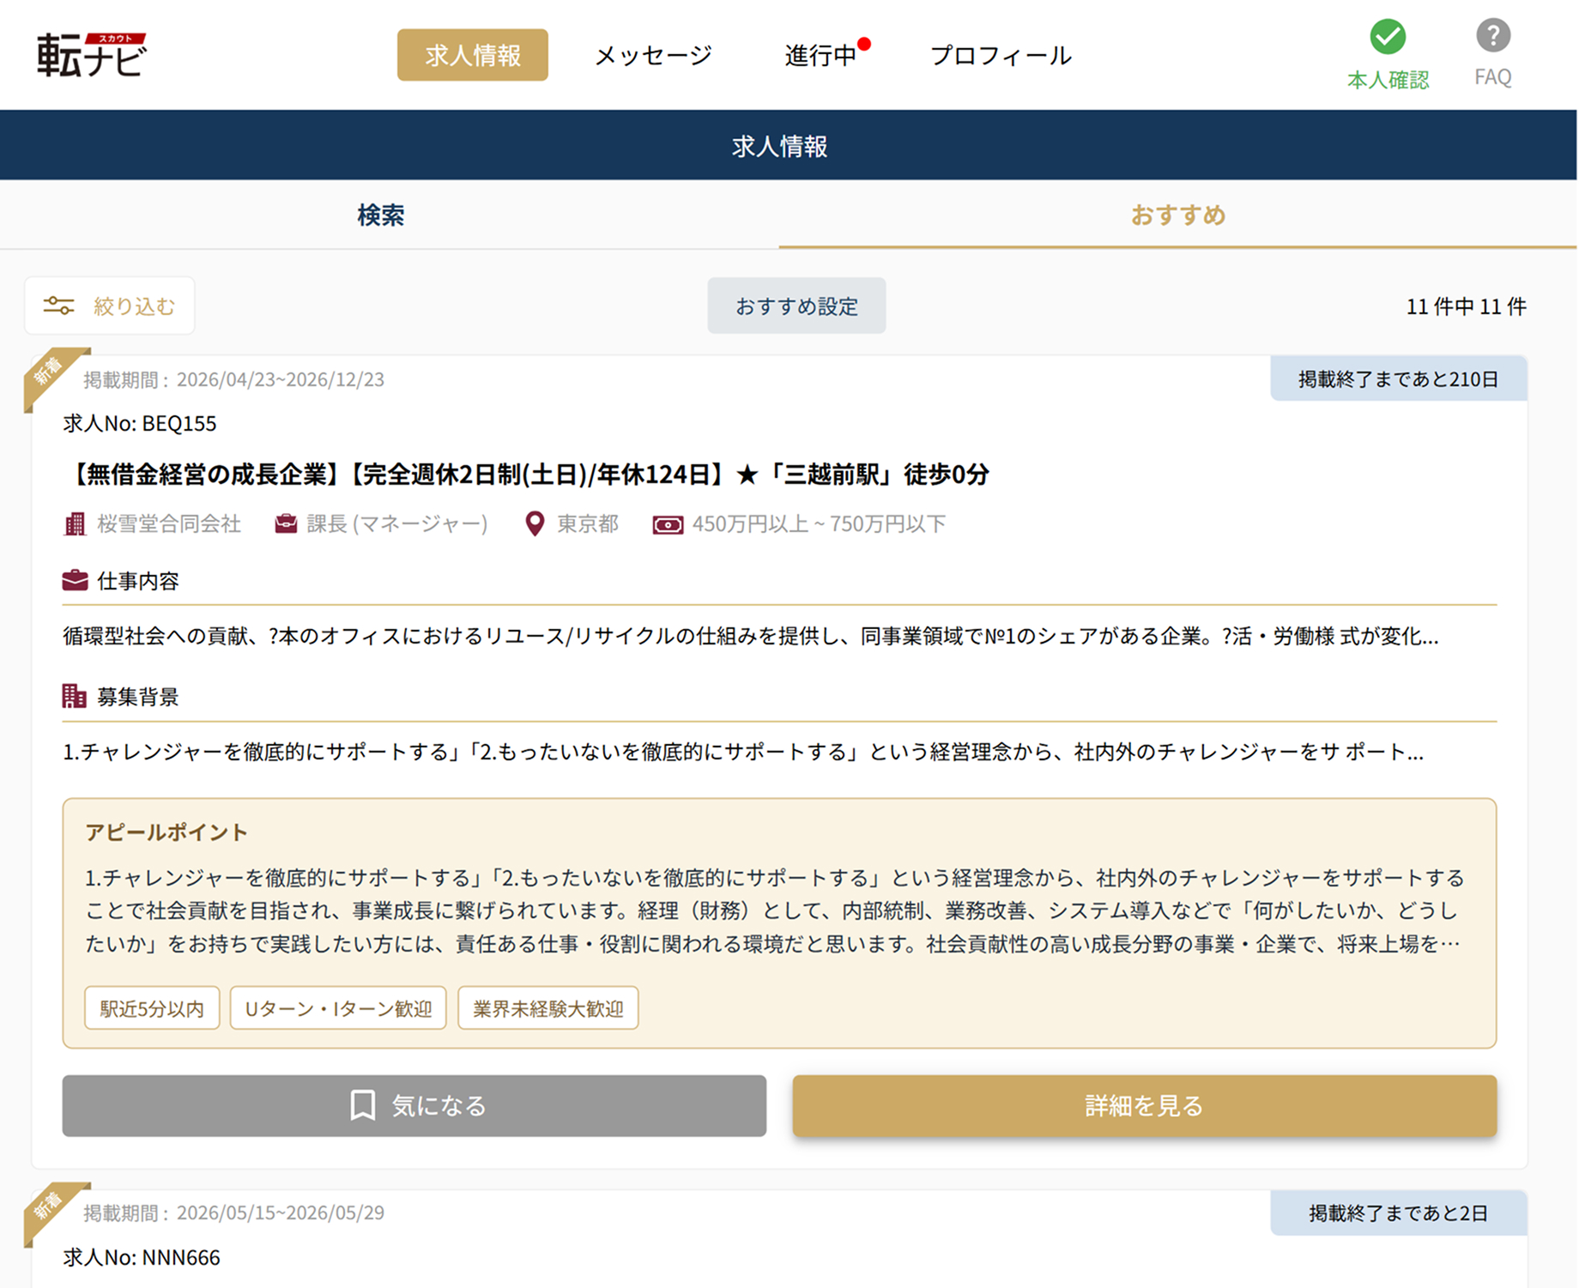Click the briefcase icon beside 仕事内容
The image size is (1579, 1288).
pos(76,580)
